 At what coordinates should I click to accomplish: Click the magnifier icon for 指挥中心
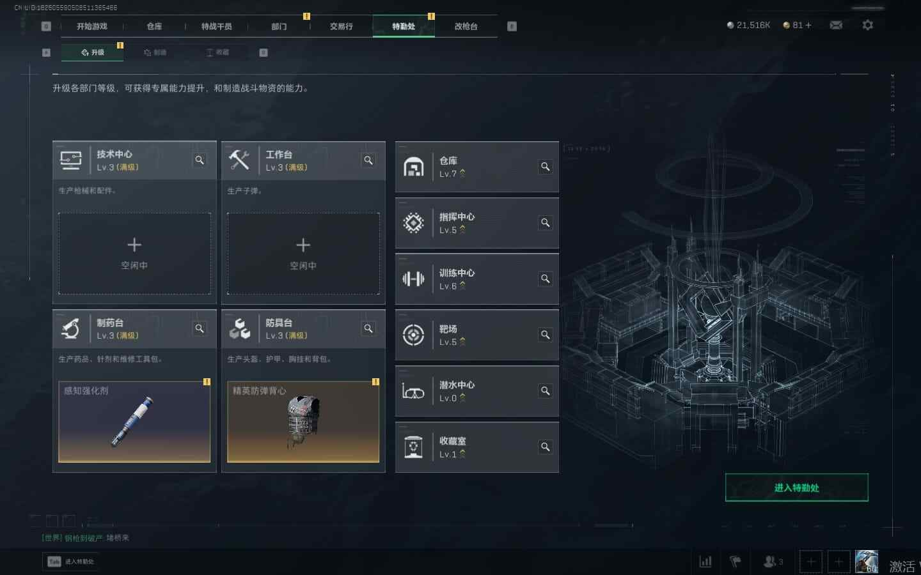coord(545,223)
